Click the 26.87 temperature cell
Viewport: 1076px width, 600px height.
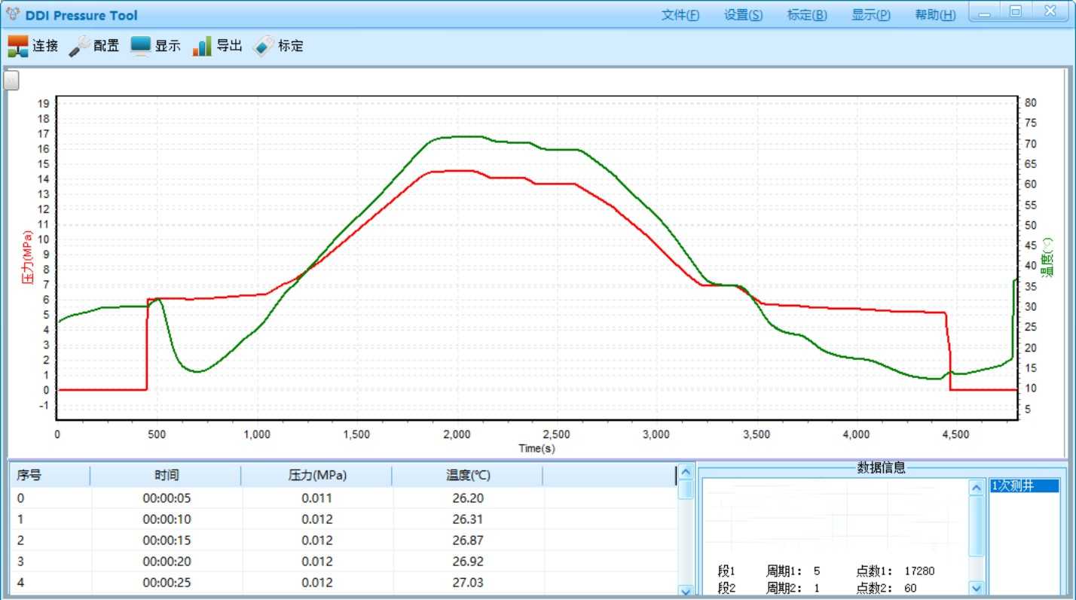point(468,541)
